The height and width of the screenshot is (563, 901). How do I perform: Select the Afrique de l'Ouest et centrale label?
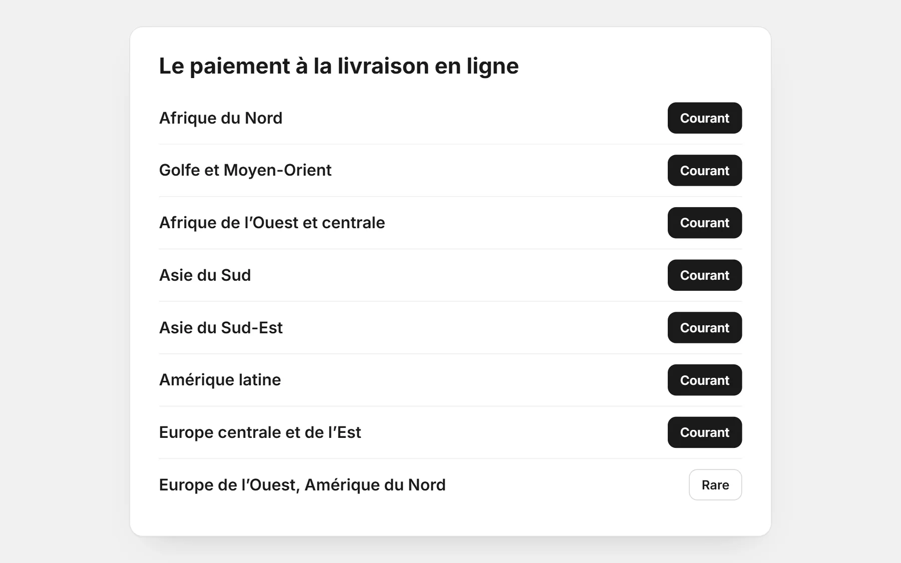pyautogui.click(x=272, y=223)
